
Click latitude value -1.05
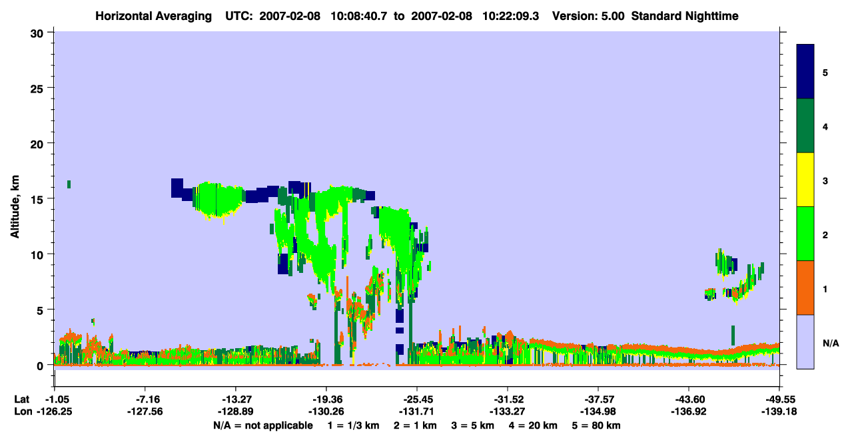(x=55, y=399)
